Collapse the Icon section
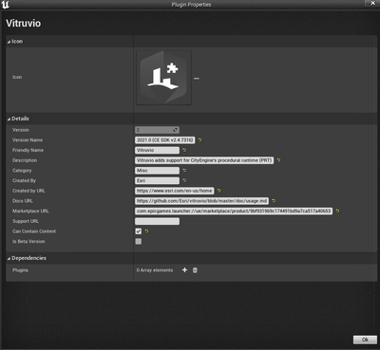 tap(9, 42)
